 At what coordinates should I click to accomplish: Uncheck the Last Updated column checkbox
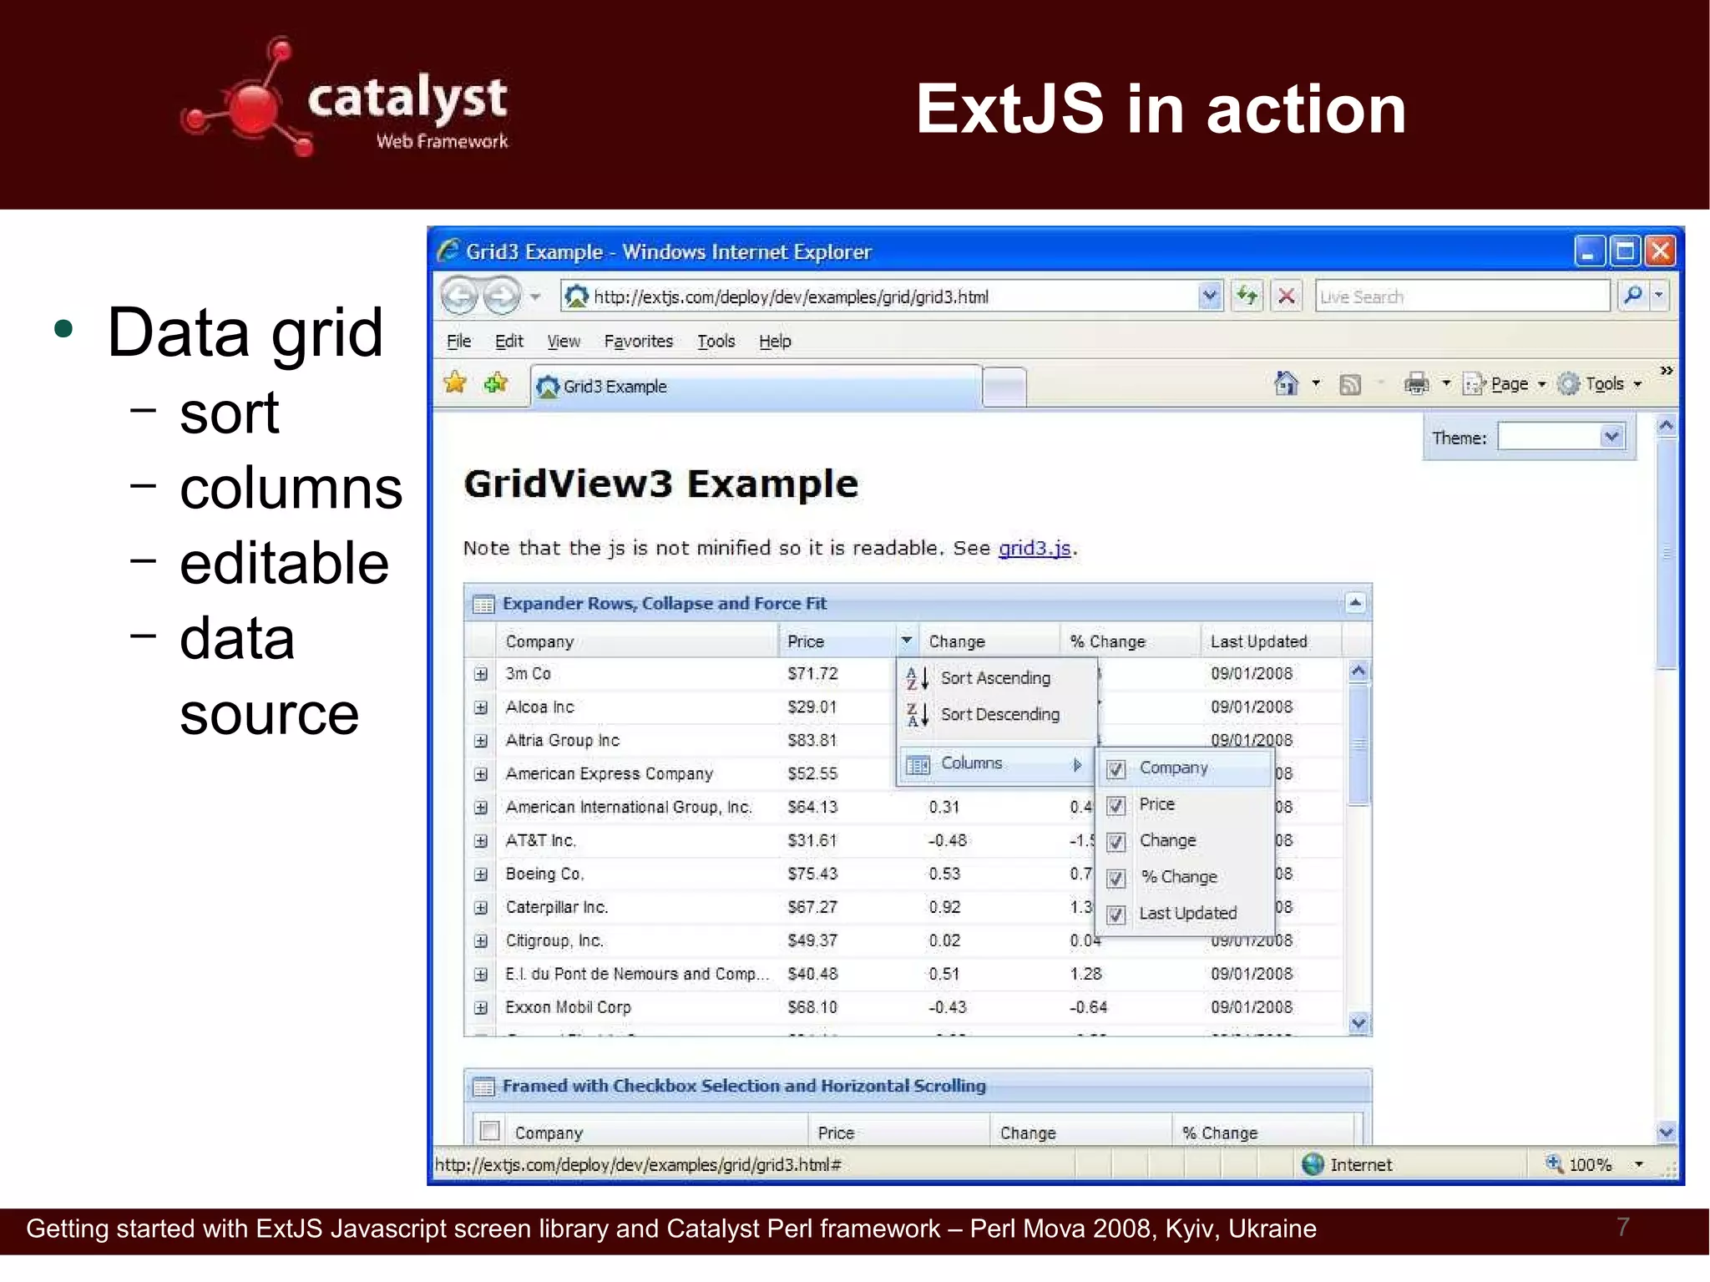(1116, 915)
